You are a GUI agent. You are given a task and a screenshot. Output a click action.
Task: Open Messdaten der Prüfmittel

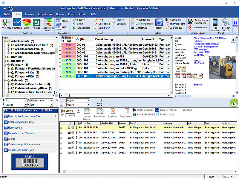coord(30,133)
